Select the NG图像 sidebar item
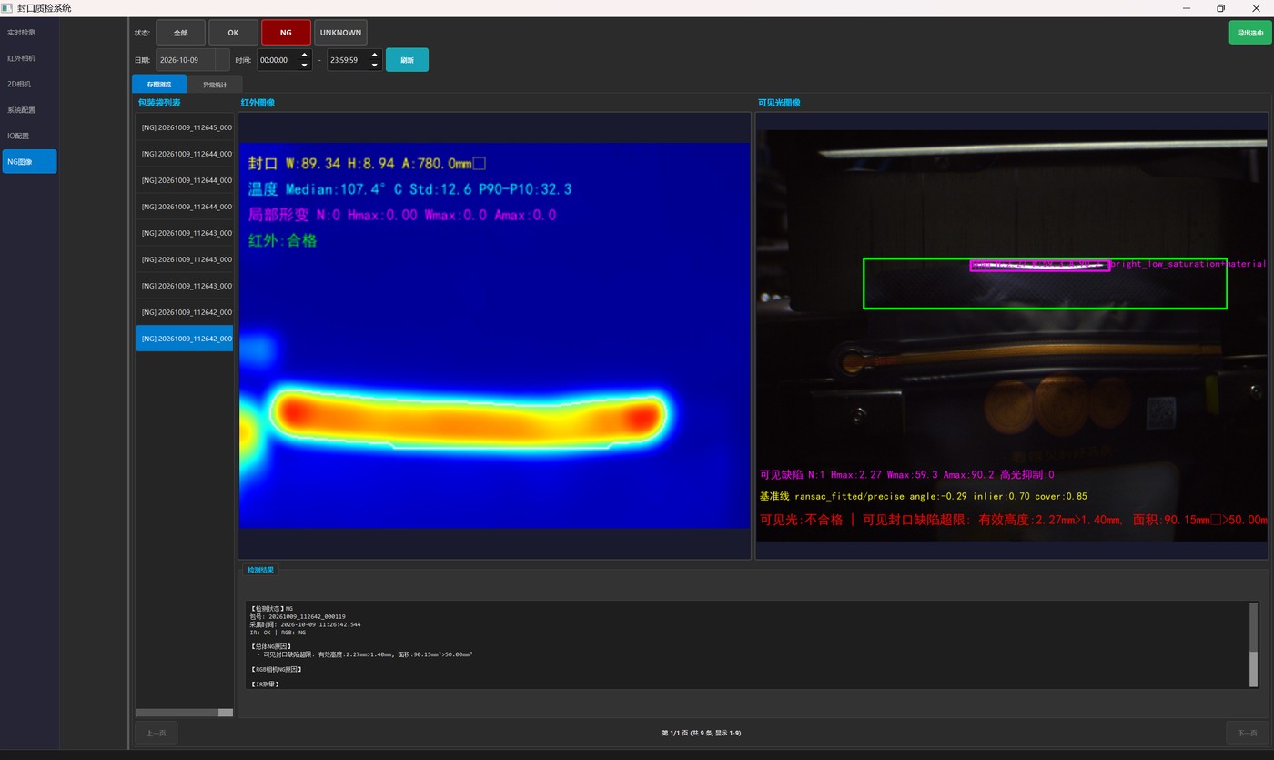Image resolution: width=1274 pixels, height=760 pixels. tap(29, 161)
